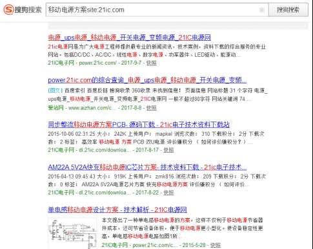Click the www.aizhan.com green URL
This screenshot has height=249, width=313.
pos(92,107)
